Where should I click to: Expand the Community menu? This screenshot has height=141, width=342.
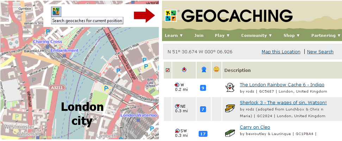point(256,35)
